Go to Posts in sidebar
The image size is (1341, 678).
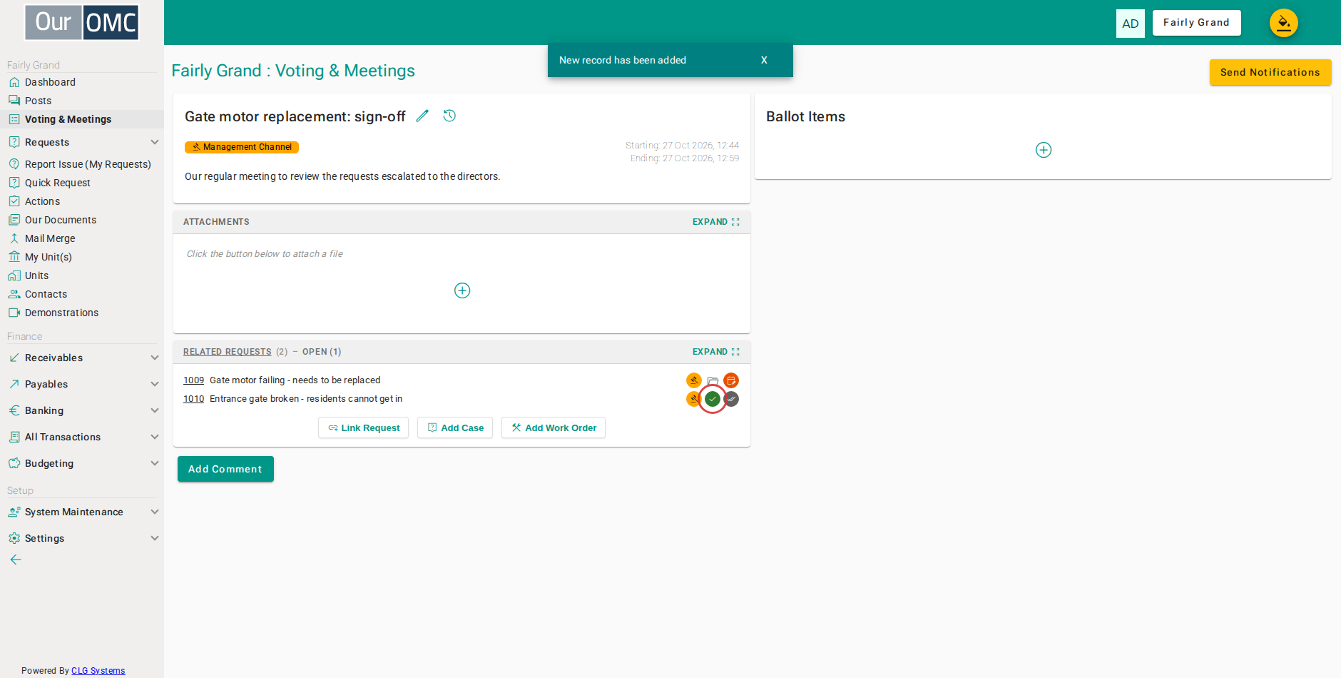click(82, 101)
